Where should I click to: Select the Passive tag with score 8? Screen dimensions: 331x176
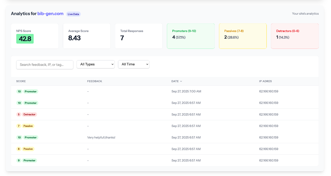point(28,149)
